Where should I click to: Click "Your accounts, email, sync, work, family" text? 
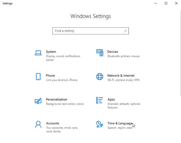[62, 130]
